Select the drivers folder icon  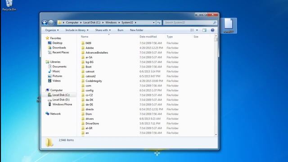[83, 119]
